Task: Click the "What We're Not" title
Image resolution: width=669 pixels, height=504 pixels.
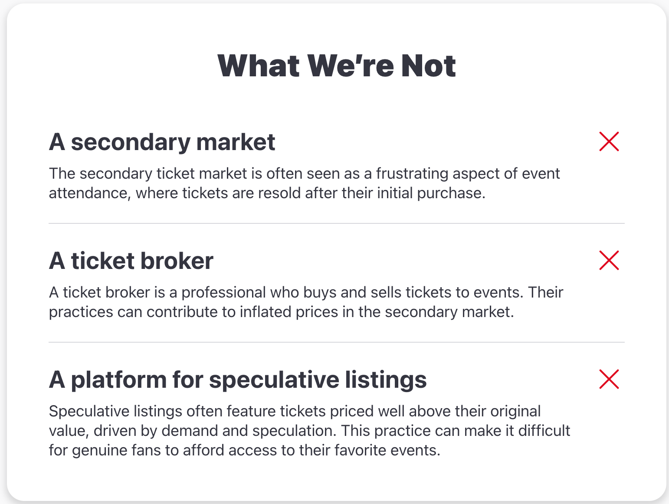Action: coord(336,66)
